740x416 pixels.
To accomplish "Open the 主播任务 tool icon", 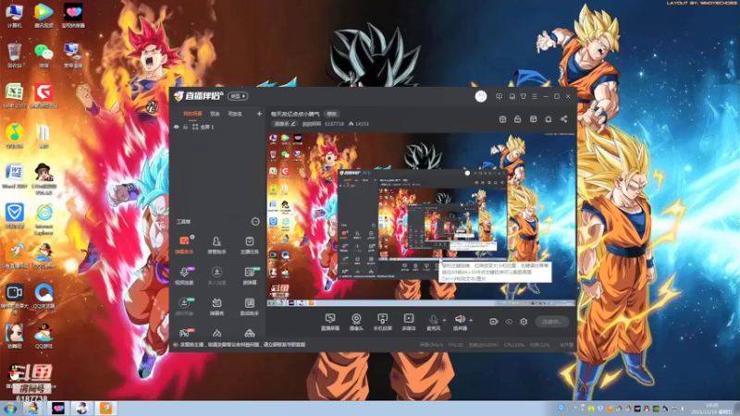I will pos(249,245).
